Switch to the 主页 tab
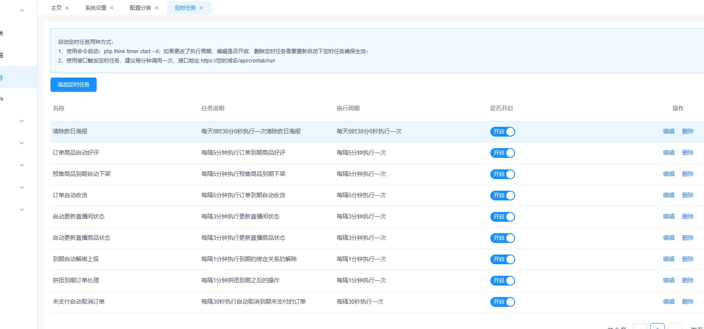Screen dimensions: 704x329 click(x=56, y=8)
